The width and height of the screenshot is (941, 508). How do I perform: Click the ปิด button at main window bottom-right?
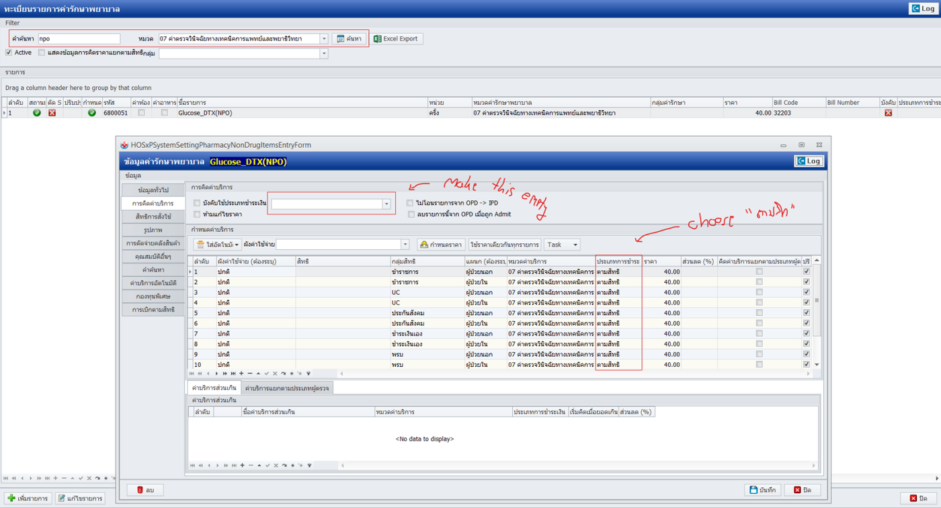919,498
